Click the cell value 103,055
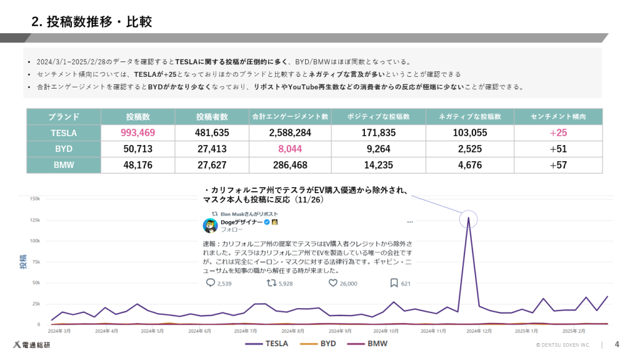Screen dimensions: 630x353 (x=469, y=133)
